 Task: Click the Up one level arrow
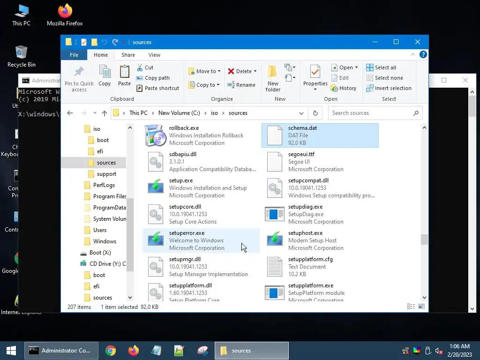[x=105, y=113]
